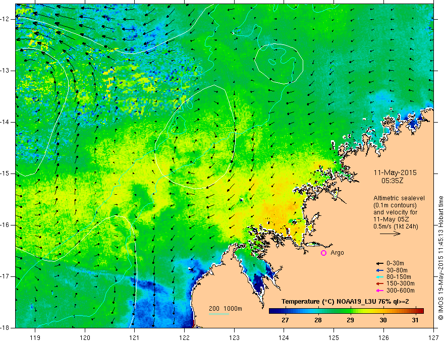This screenshot has height=343, width=444.
Task: Click the "Altimetric sealevel" caption line
Action: (x=399, y=198)
